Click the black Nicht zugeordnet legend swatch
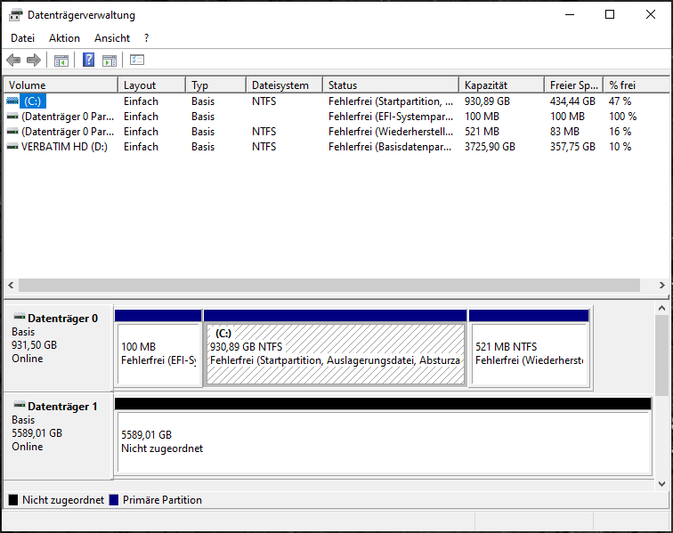 [x=13, y=500]
